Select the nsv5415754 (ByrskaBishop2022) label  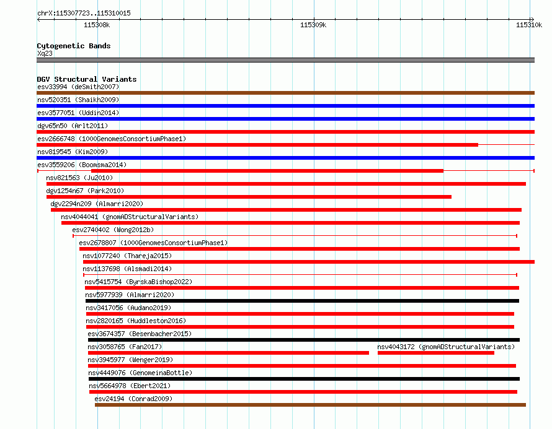[x=138, y=282]
